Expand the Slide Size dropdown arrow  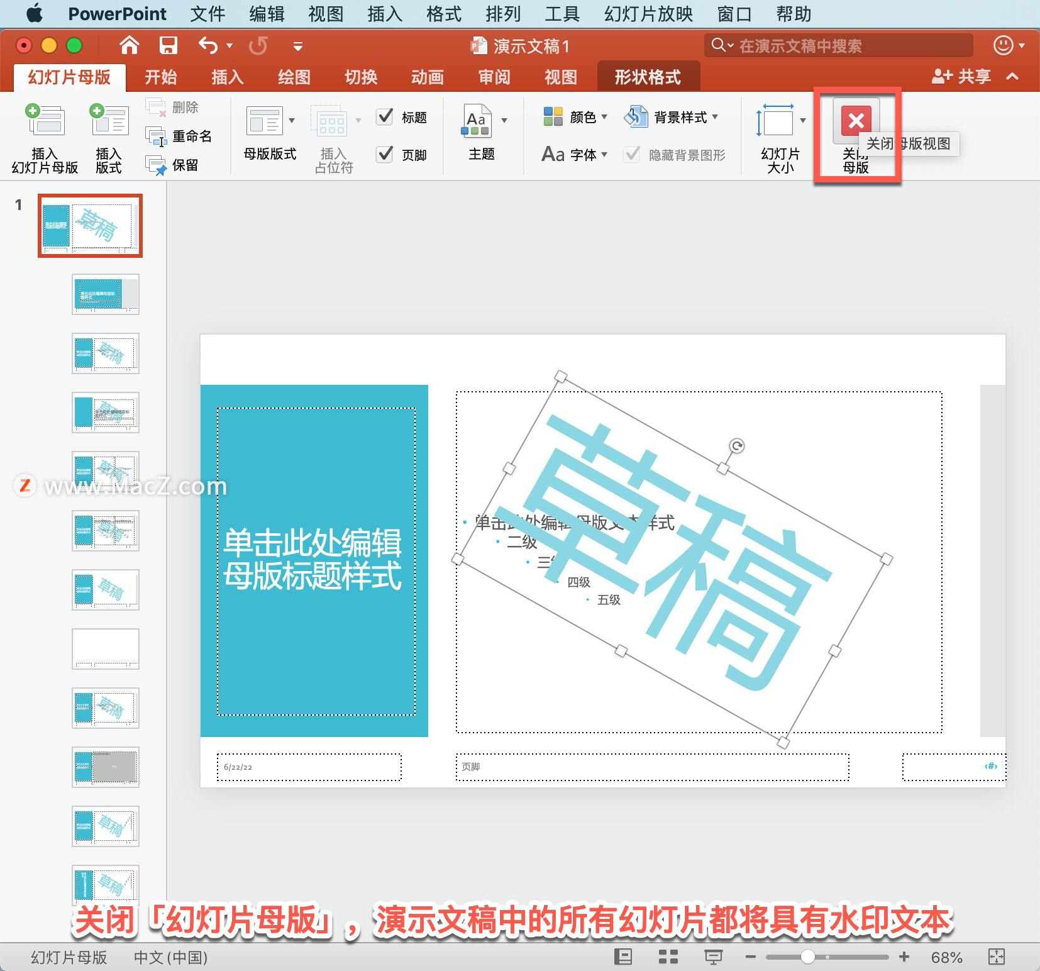(803, 120)
